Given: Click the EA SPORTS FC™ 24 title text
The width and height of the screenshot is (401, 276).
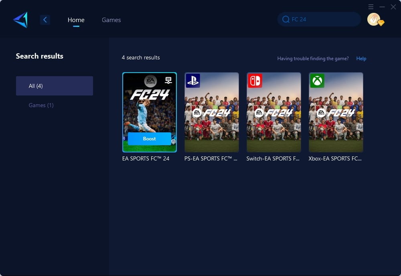Looking at the screenshot, I should click(x=146, y=158).
